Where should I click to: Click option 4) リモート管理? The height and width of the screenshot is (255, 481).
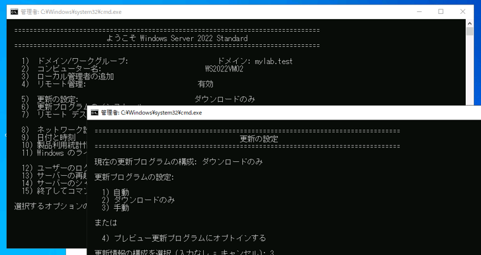[x=54, y=84]
